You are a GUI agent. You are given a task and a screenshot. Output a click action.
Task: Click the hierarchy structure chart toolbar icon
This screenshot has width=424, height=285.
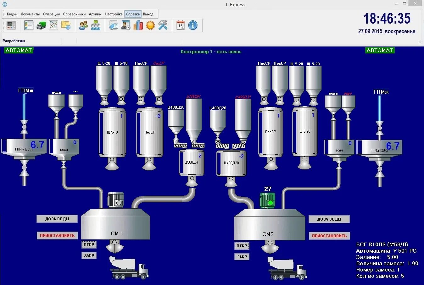(96, 25)
